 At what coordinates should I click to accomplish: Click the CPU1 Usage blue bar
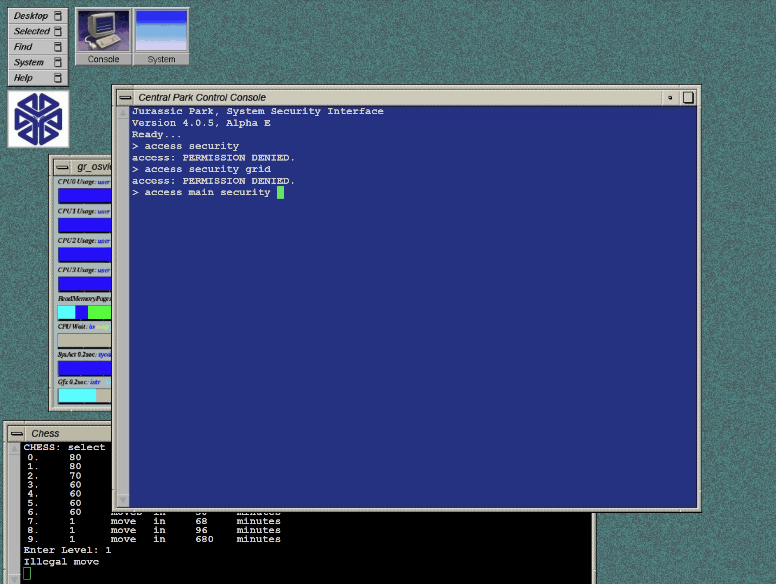pos(85,225)
